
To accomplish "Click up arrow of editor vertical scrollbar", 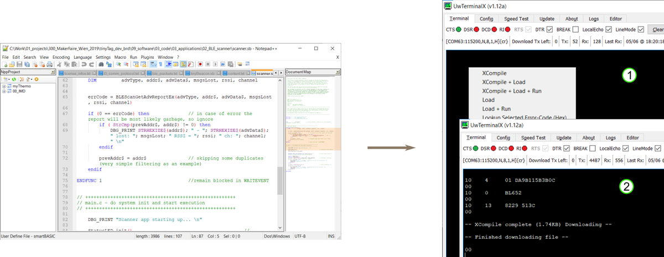I will pyautogui.click(x=280, y=80).
